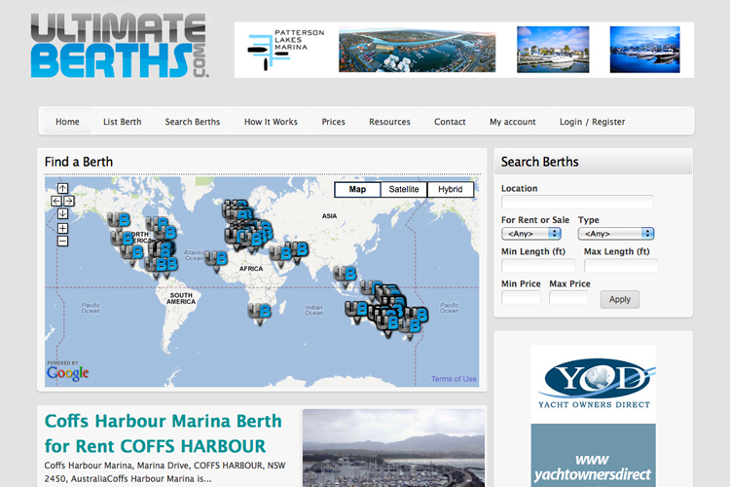Pan the map left with arrow

[x=55, y=201]
